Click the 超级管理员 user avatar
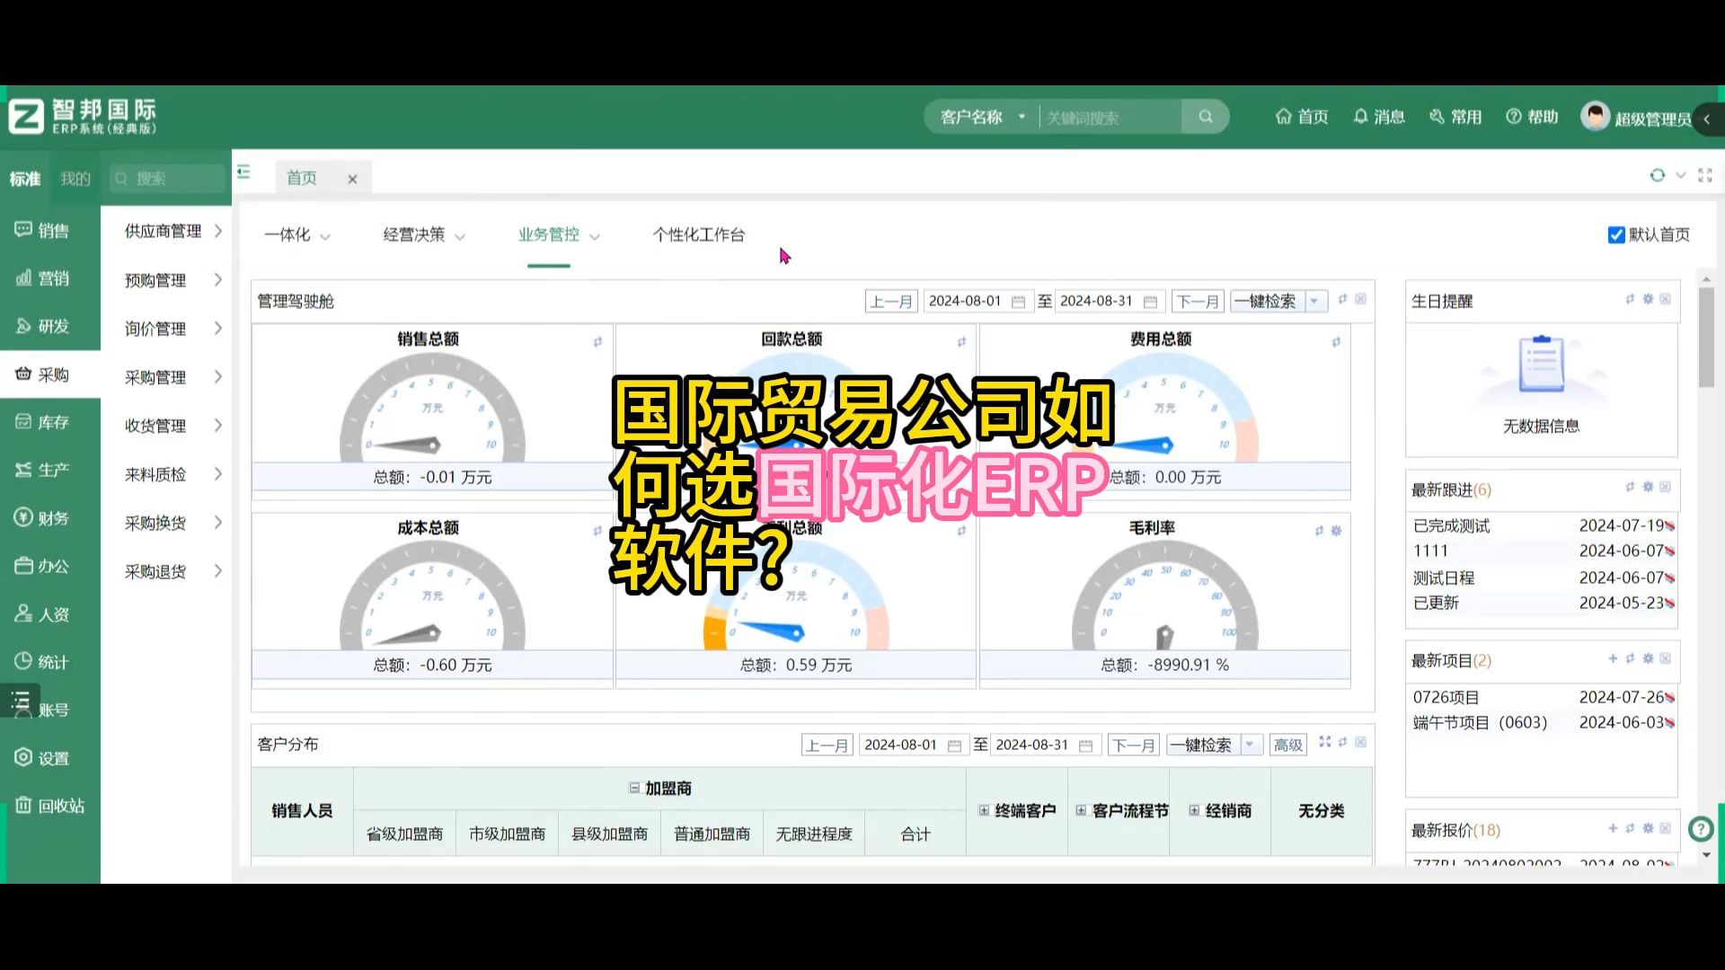1725x970 pixels. 1595,117
